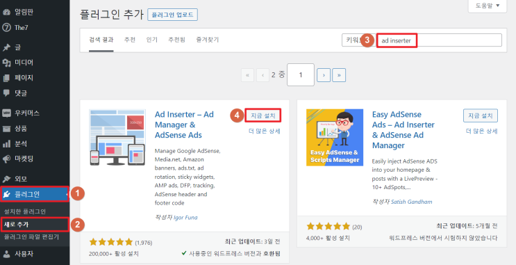Image resolution: width=516 pixels, height=265 pixels.
Task: Click the (20) rating count
Action: 357,227
